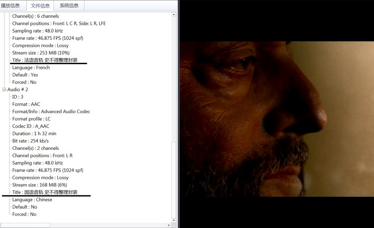Select the 'Default : Yes' row
The image size is (374, 228).
pyautogui.click(x=25, y=75)
